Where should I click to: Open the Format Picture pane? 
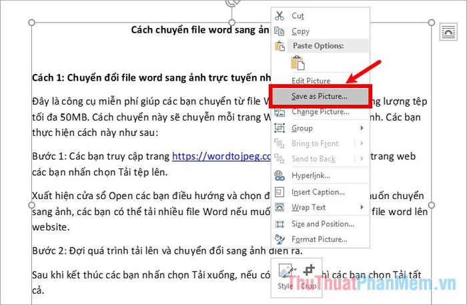(319, 239)
